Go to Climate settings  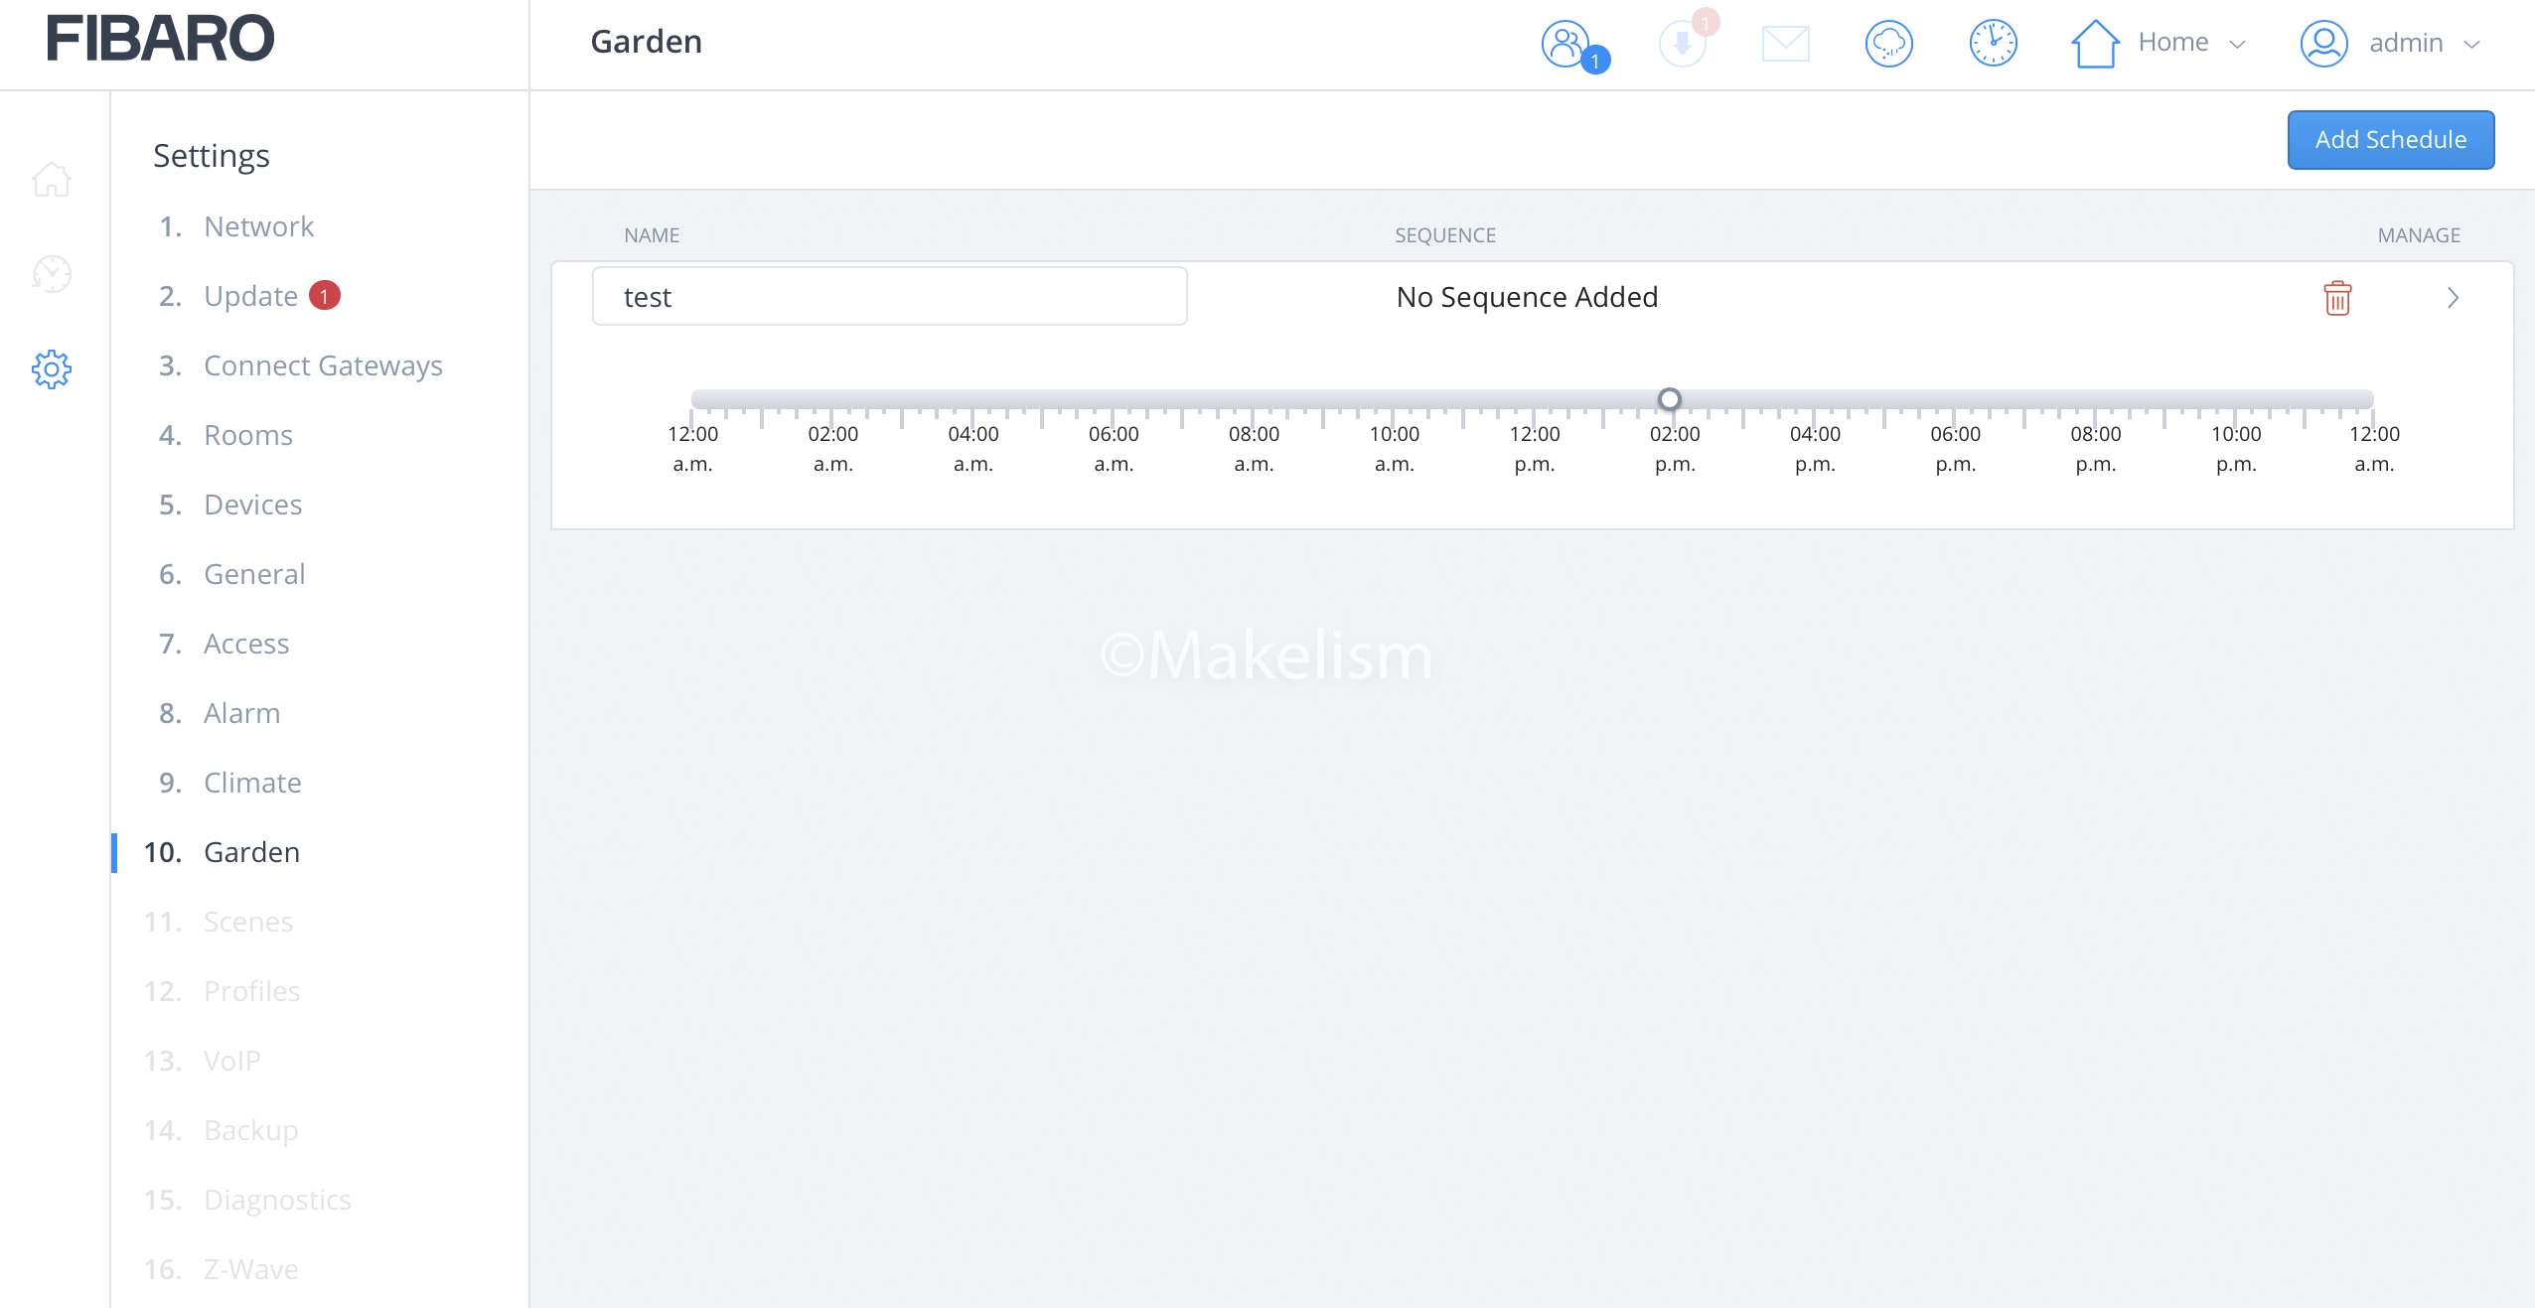[x=252, y=783]
